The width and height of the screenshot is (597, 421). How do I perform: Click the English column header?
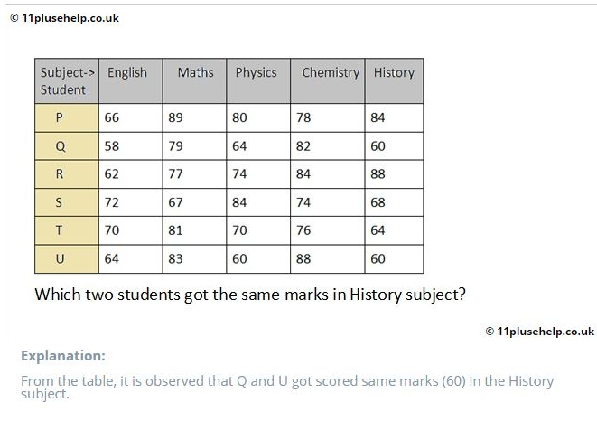(x=131, y=80)
